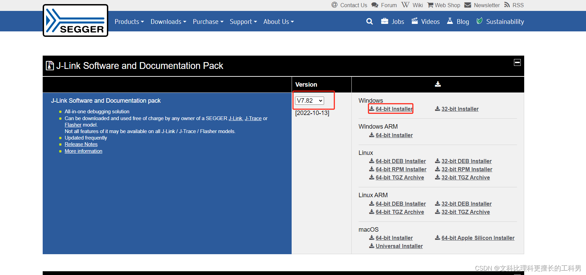Download Linux 64-bit RPM Installer
This screenshot has width=586, height=275.
tap(401, 169)
